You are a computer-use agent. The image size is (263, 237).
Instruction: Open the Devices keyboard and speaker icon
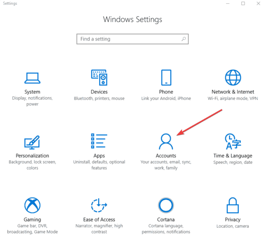99,78
